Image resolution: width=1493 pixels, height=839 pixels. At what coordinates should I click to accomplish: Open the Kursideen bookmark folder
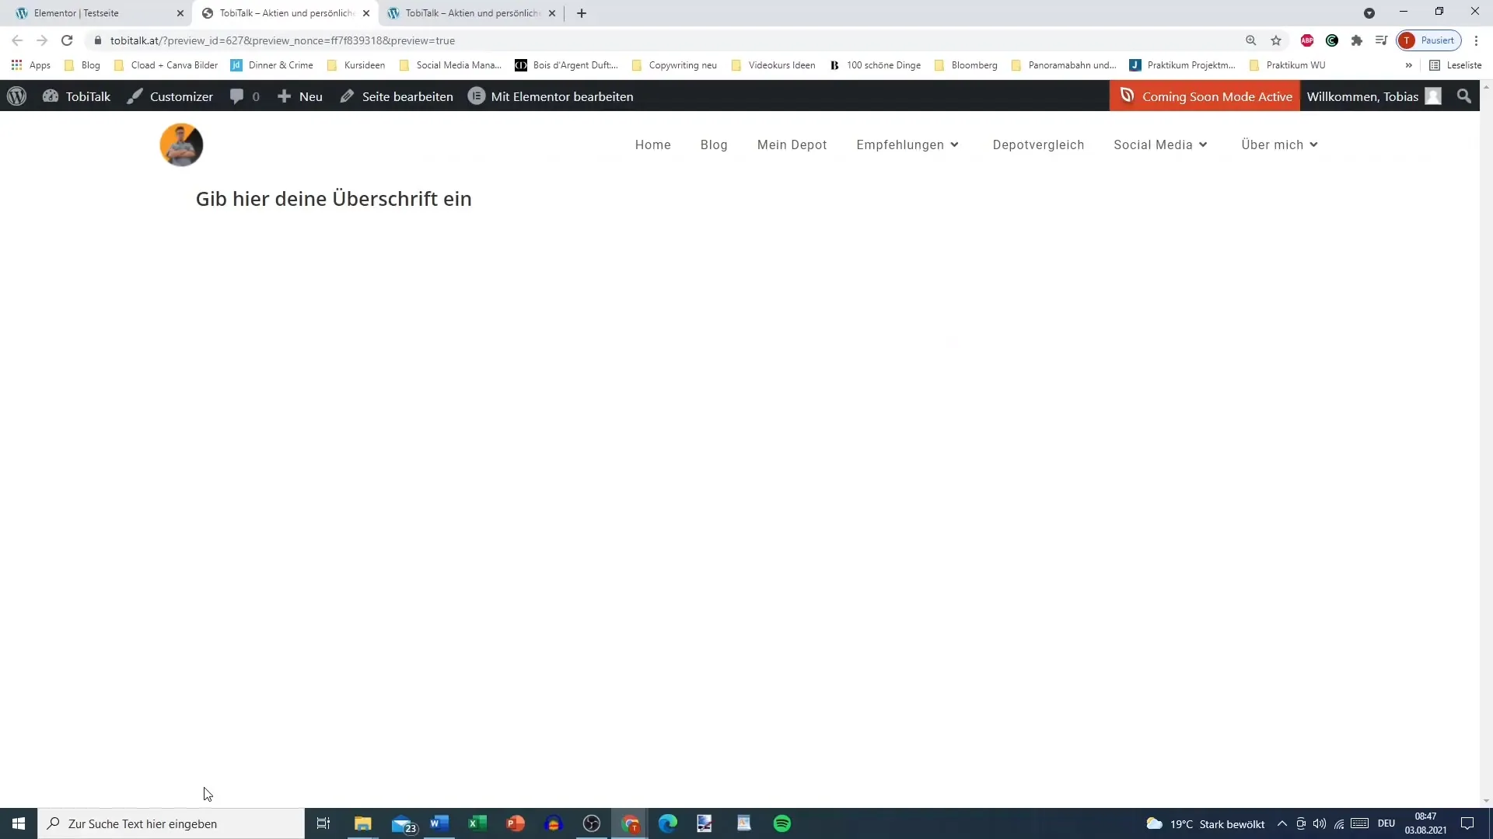click(356, 65)
